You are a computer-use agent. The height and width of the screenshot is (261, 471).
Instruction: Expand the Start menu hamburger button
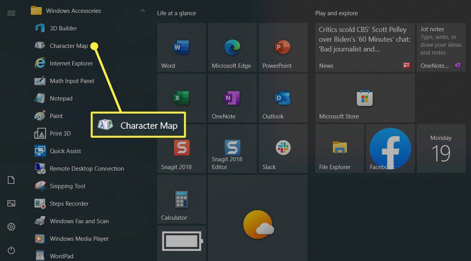11,13
